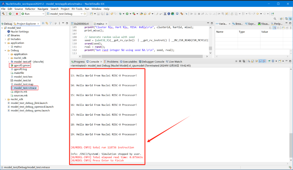Click the New file toolbar icon
293x170 pixels.
[x=92, y=14]
